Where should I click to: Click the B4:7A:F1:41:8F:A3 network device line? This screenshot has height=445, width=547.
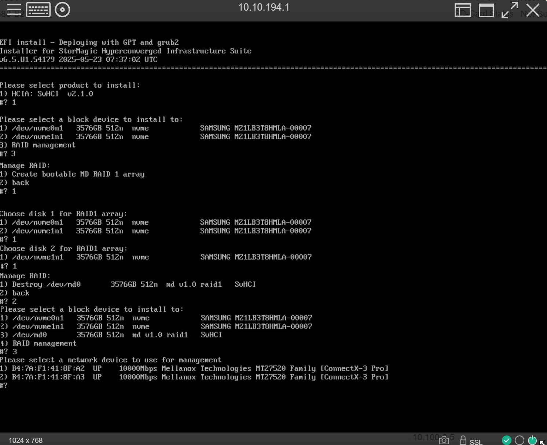194,377
